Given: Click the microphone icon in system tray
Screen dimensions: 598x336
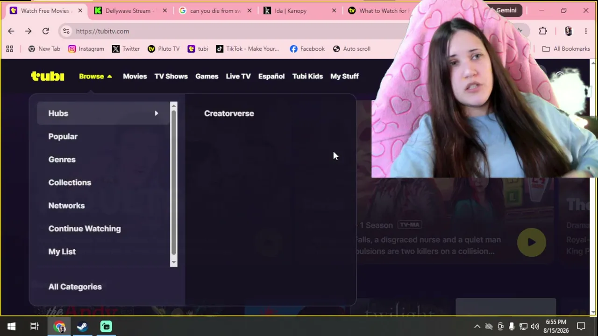Looking at the screenshot, I should (512, 327).
